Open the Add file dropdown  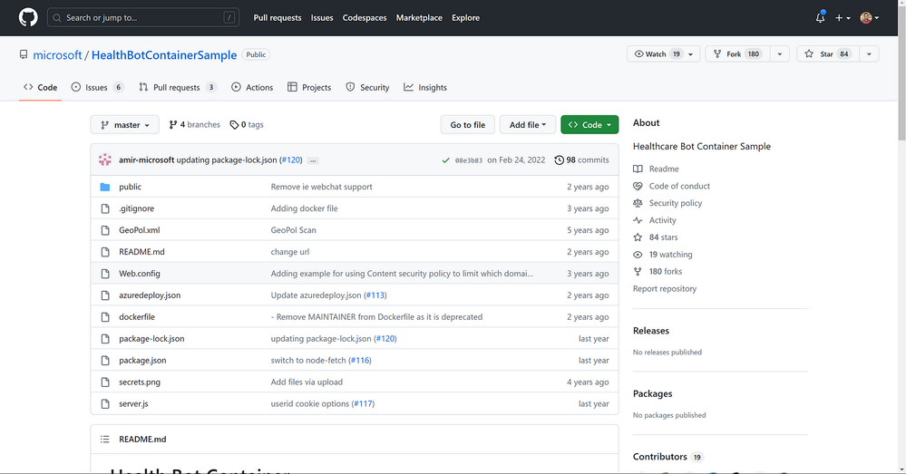coord(528,125)
